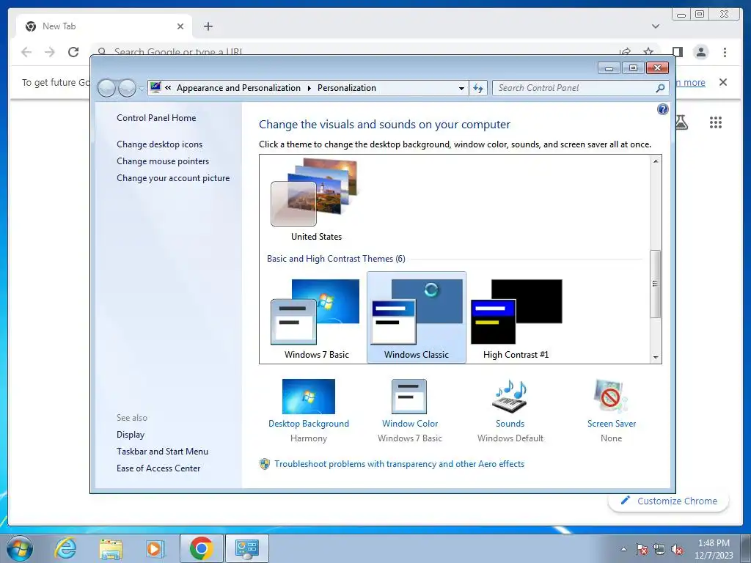Open Chrome profile avatar icon
Image resolution: width=751 pixels, height=563 pixels.
pyautogui.click(x=701, y=52)
